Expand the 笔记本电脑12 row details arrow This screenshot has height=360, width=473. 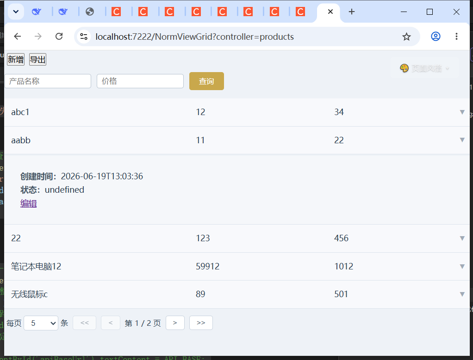pos(462,266)
